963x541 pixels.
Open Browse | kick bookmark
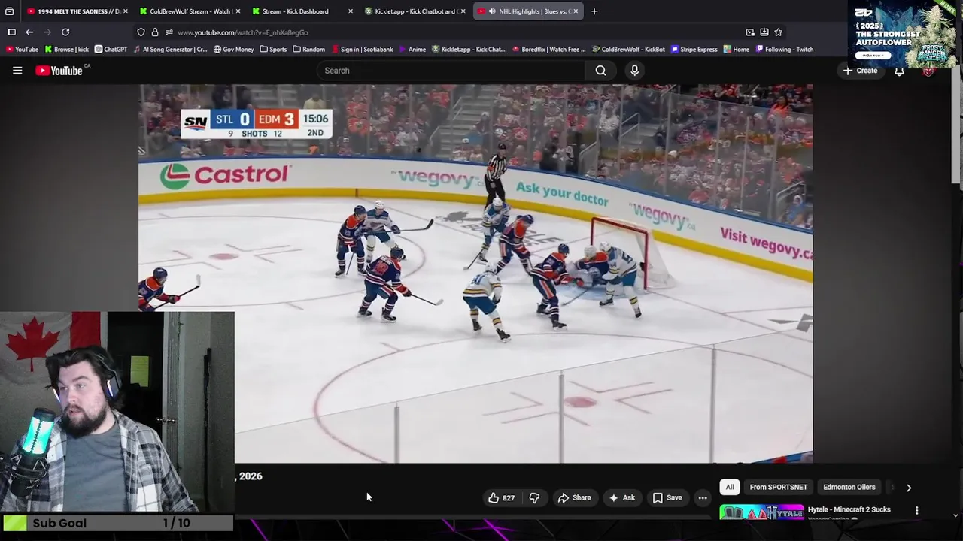tap(67, 50)
